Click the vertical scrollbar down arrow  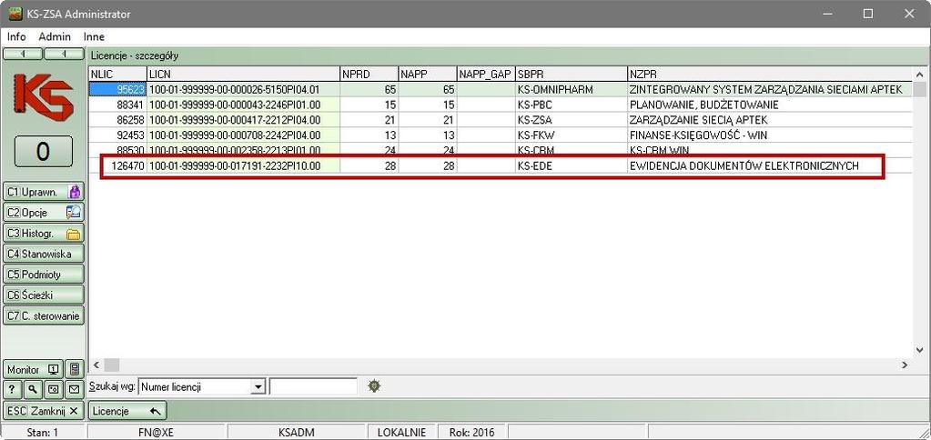(920, 351)
